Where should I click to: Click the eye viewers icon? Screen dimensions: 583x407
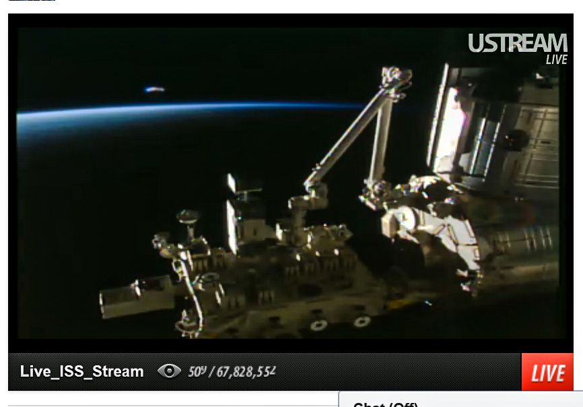pos(169,371)
